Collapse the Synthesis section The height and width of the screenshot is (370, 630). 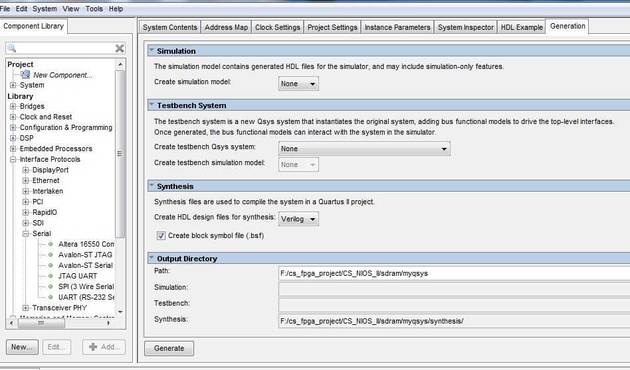tap(152, 186)
